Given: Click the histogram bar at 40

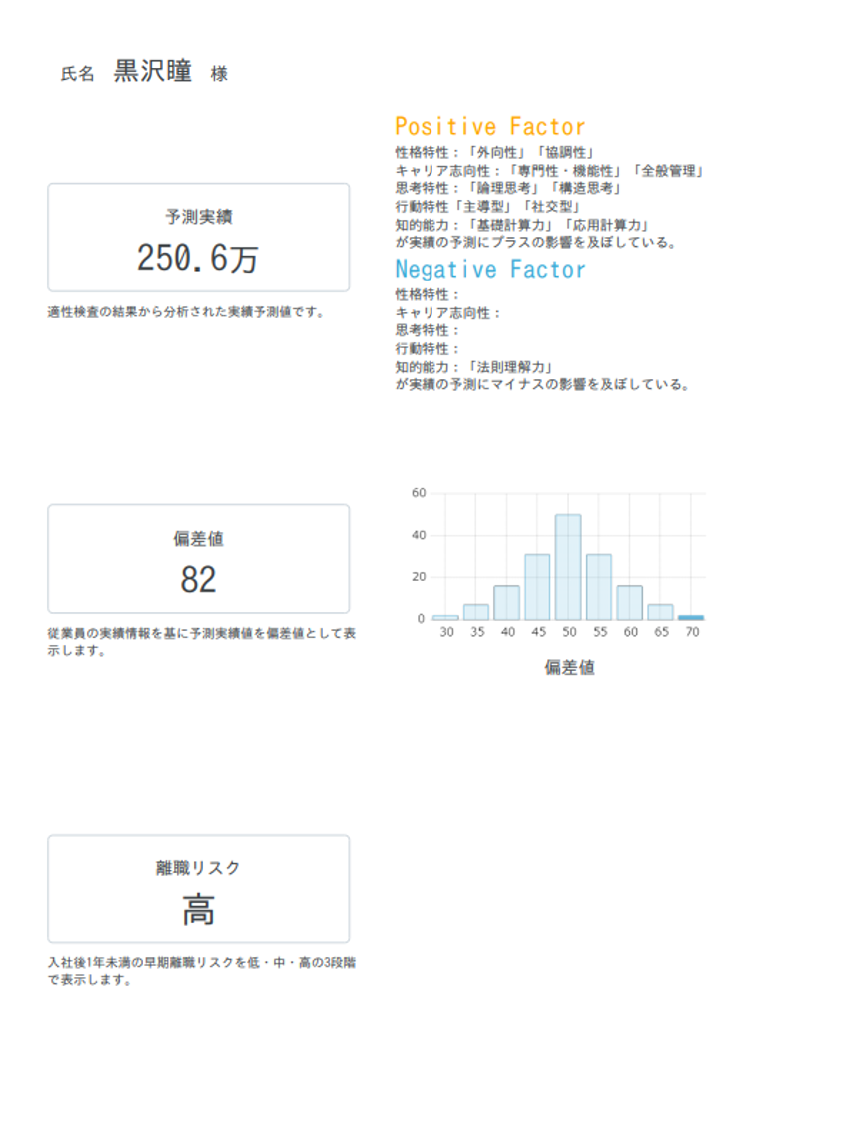Looking at the screenshot, I should [x=506, y=602].
